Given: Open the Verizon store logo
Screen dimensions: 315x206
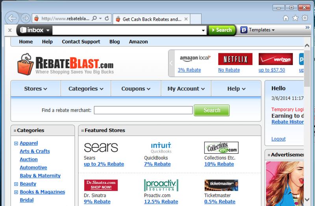Looking at the screenshot, I should [x=276, y=59].
